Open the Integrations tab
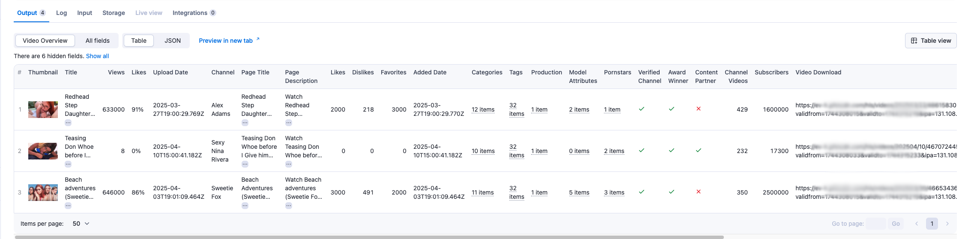The height and width of the screenshot is (239, 968). point(194,13)
